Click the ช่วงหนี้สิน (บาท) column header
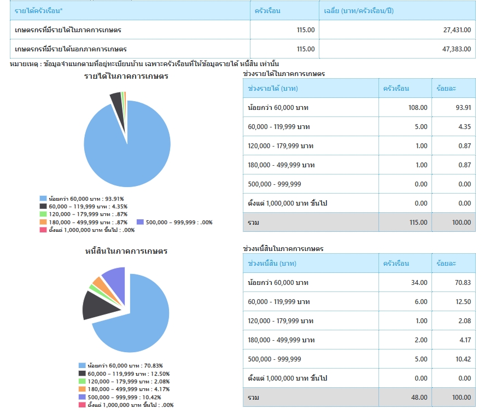 coord(272,263)
